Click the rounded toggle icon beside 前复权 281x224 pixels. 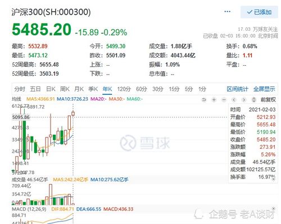coord(253,100)
